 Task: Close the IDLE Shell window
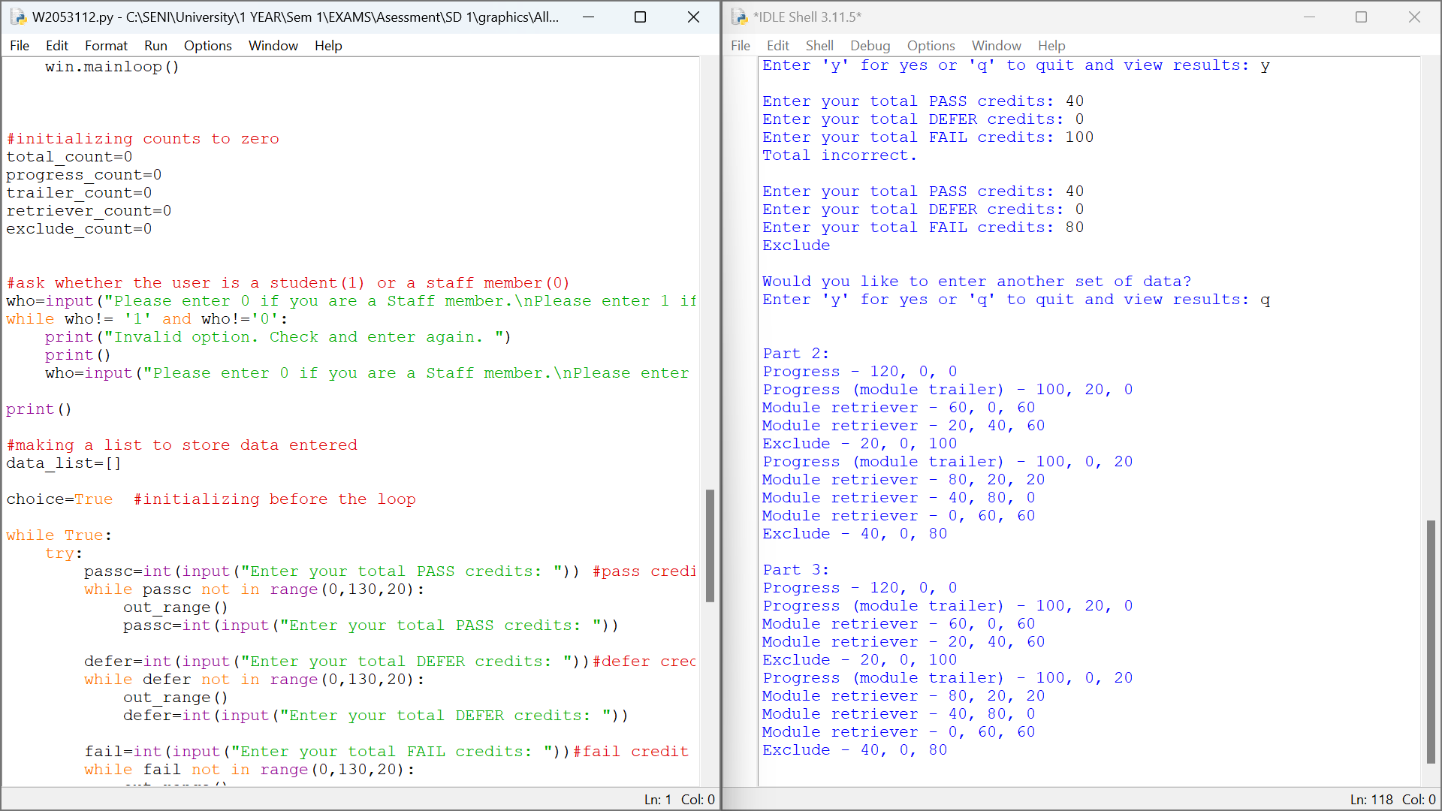[x=1414, y=17]
